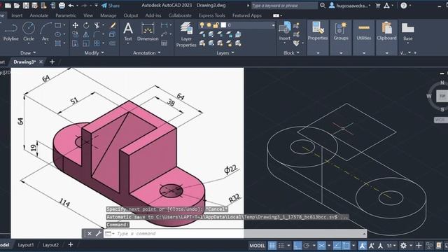
Task: Select the Arc drawing tool
Action: point(45,31)
